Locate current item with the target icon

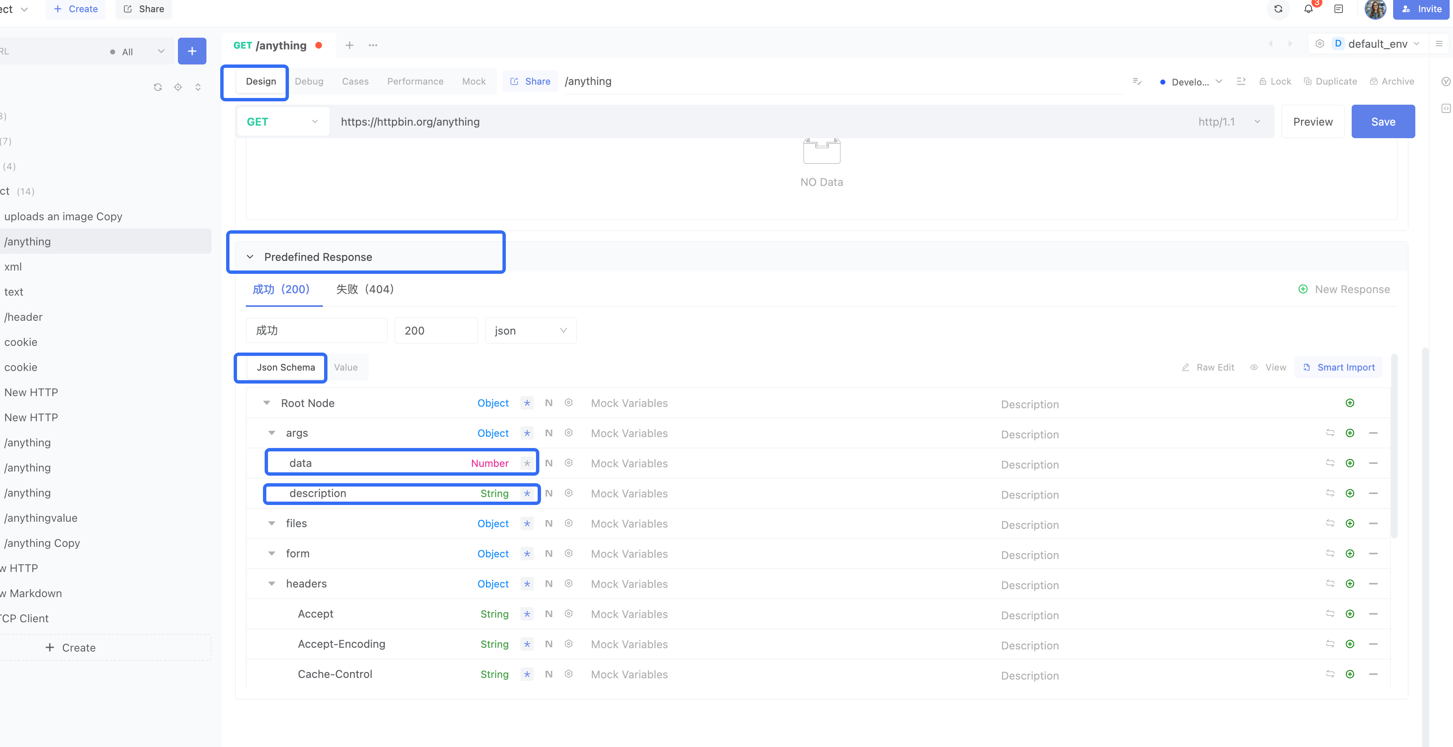point(178,87)
